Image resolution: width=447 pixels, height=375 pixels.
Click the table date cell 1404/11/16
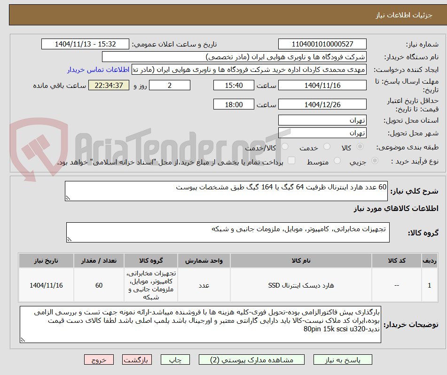[46, 285]
